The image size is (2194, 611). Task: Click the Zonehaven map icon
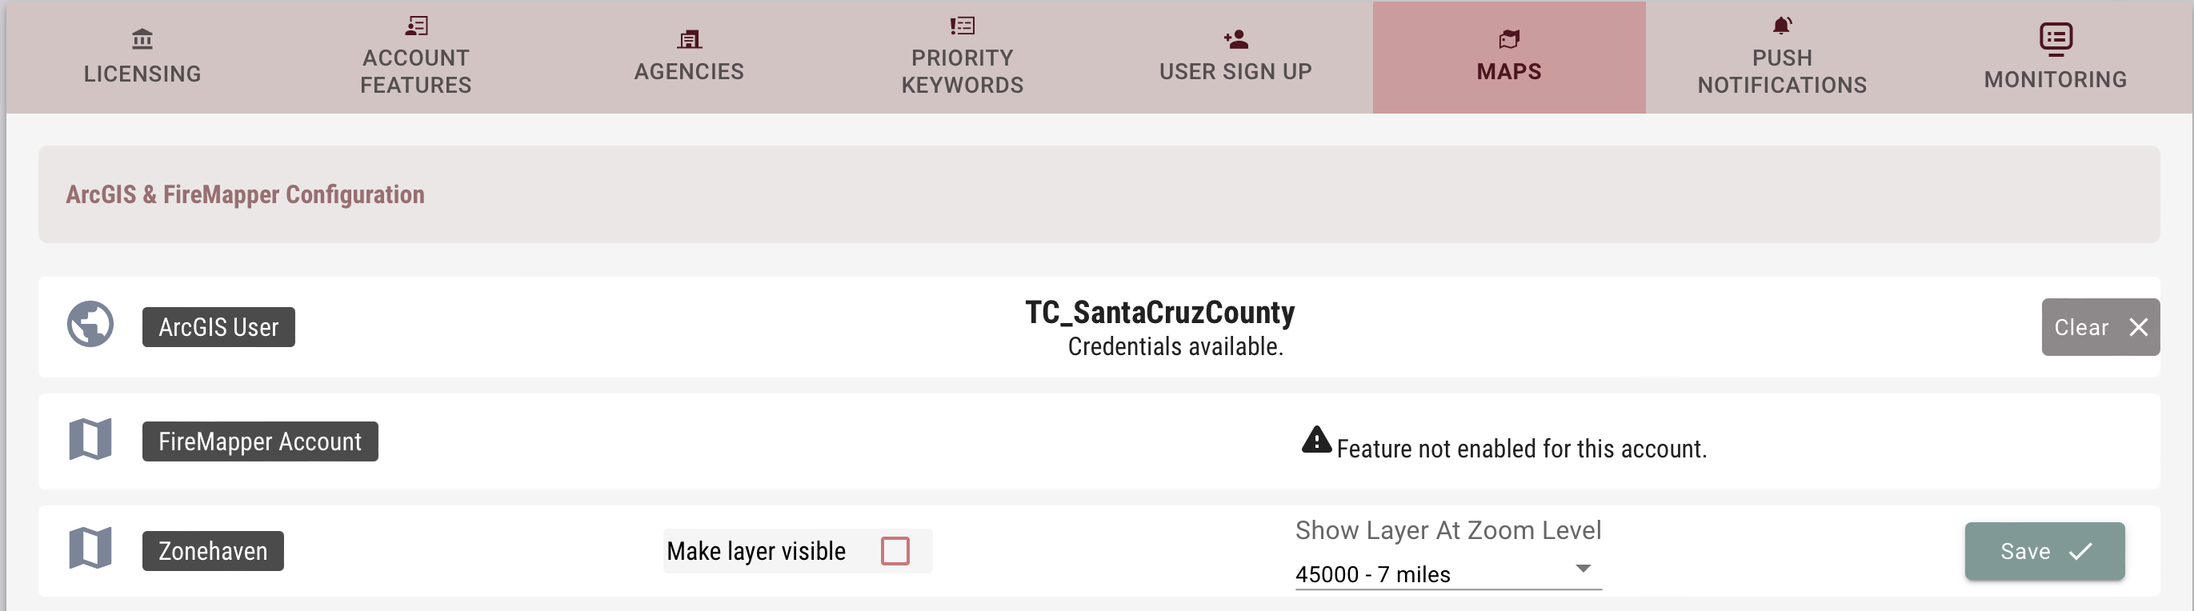click(90, 548)
